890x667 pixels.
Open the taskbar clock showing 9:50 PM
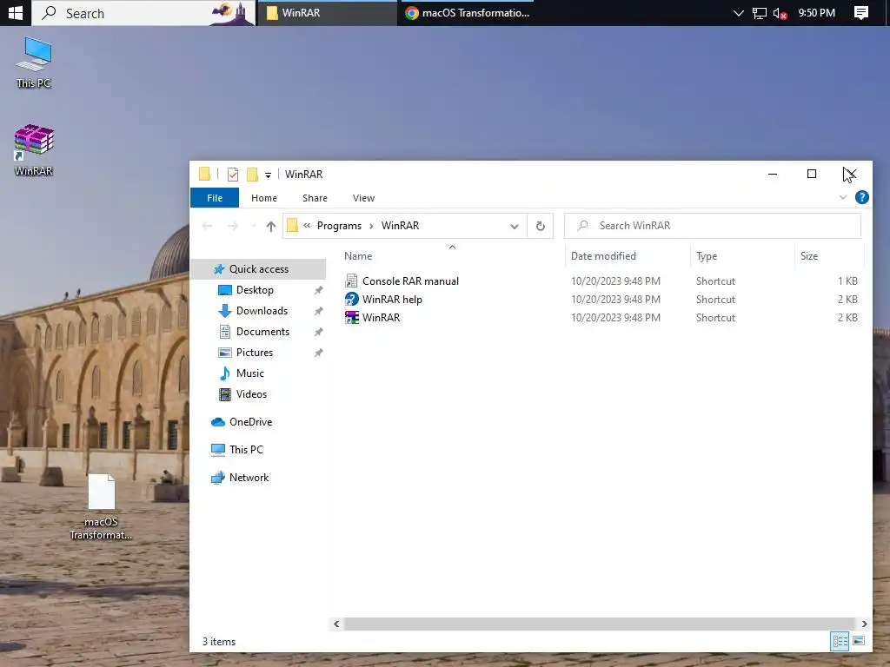click(x=816, y=12)
